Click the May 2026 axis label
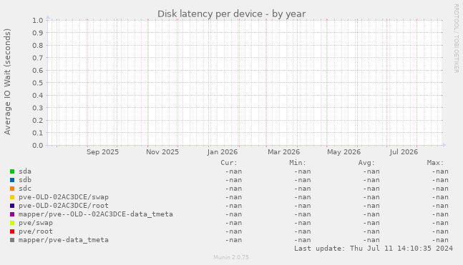This screenshot has width=463, height=265. pyautogui.click(x=343, y=152)
